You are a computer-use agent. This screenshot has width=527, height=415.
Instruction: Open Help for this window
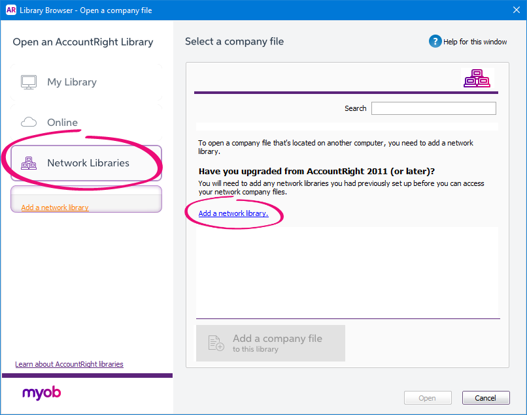coord(475,42)
